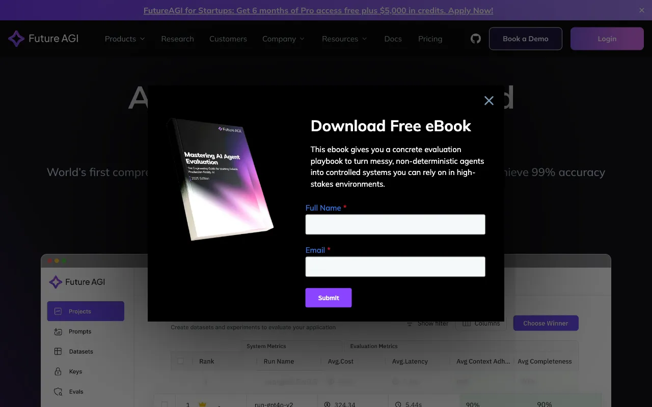The image size is (652, 407).
Task: Click the Show filter button
Action: 427,324
